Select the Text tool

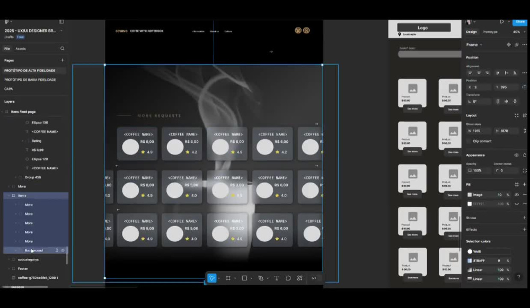277,278
